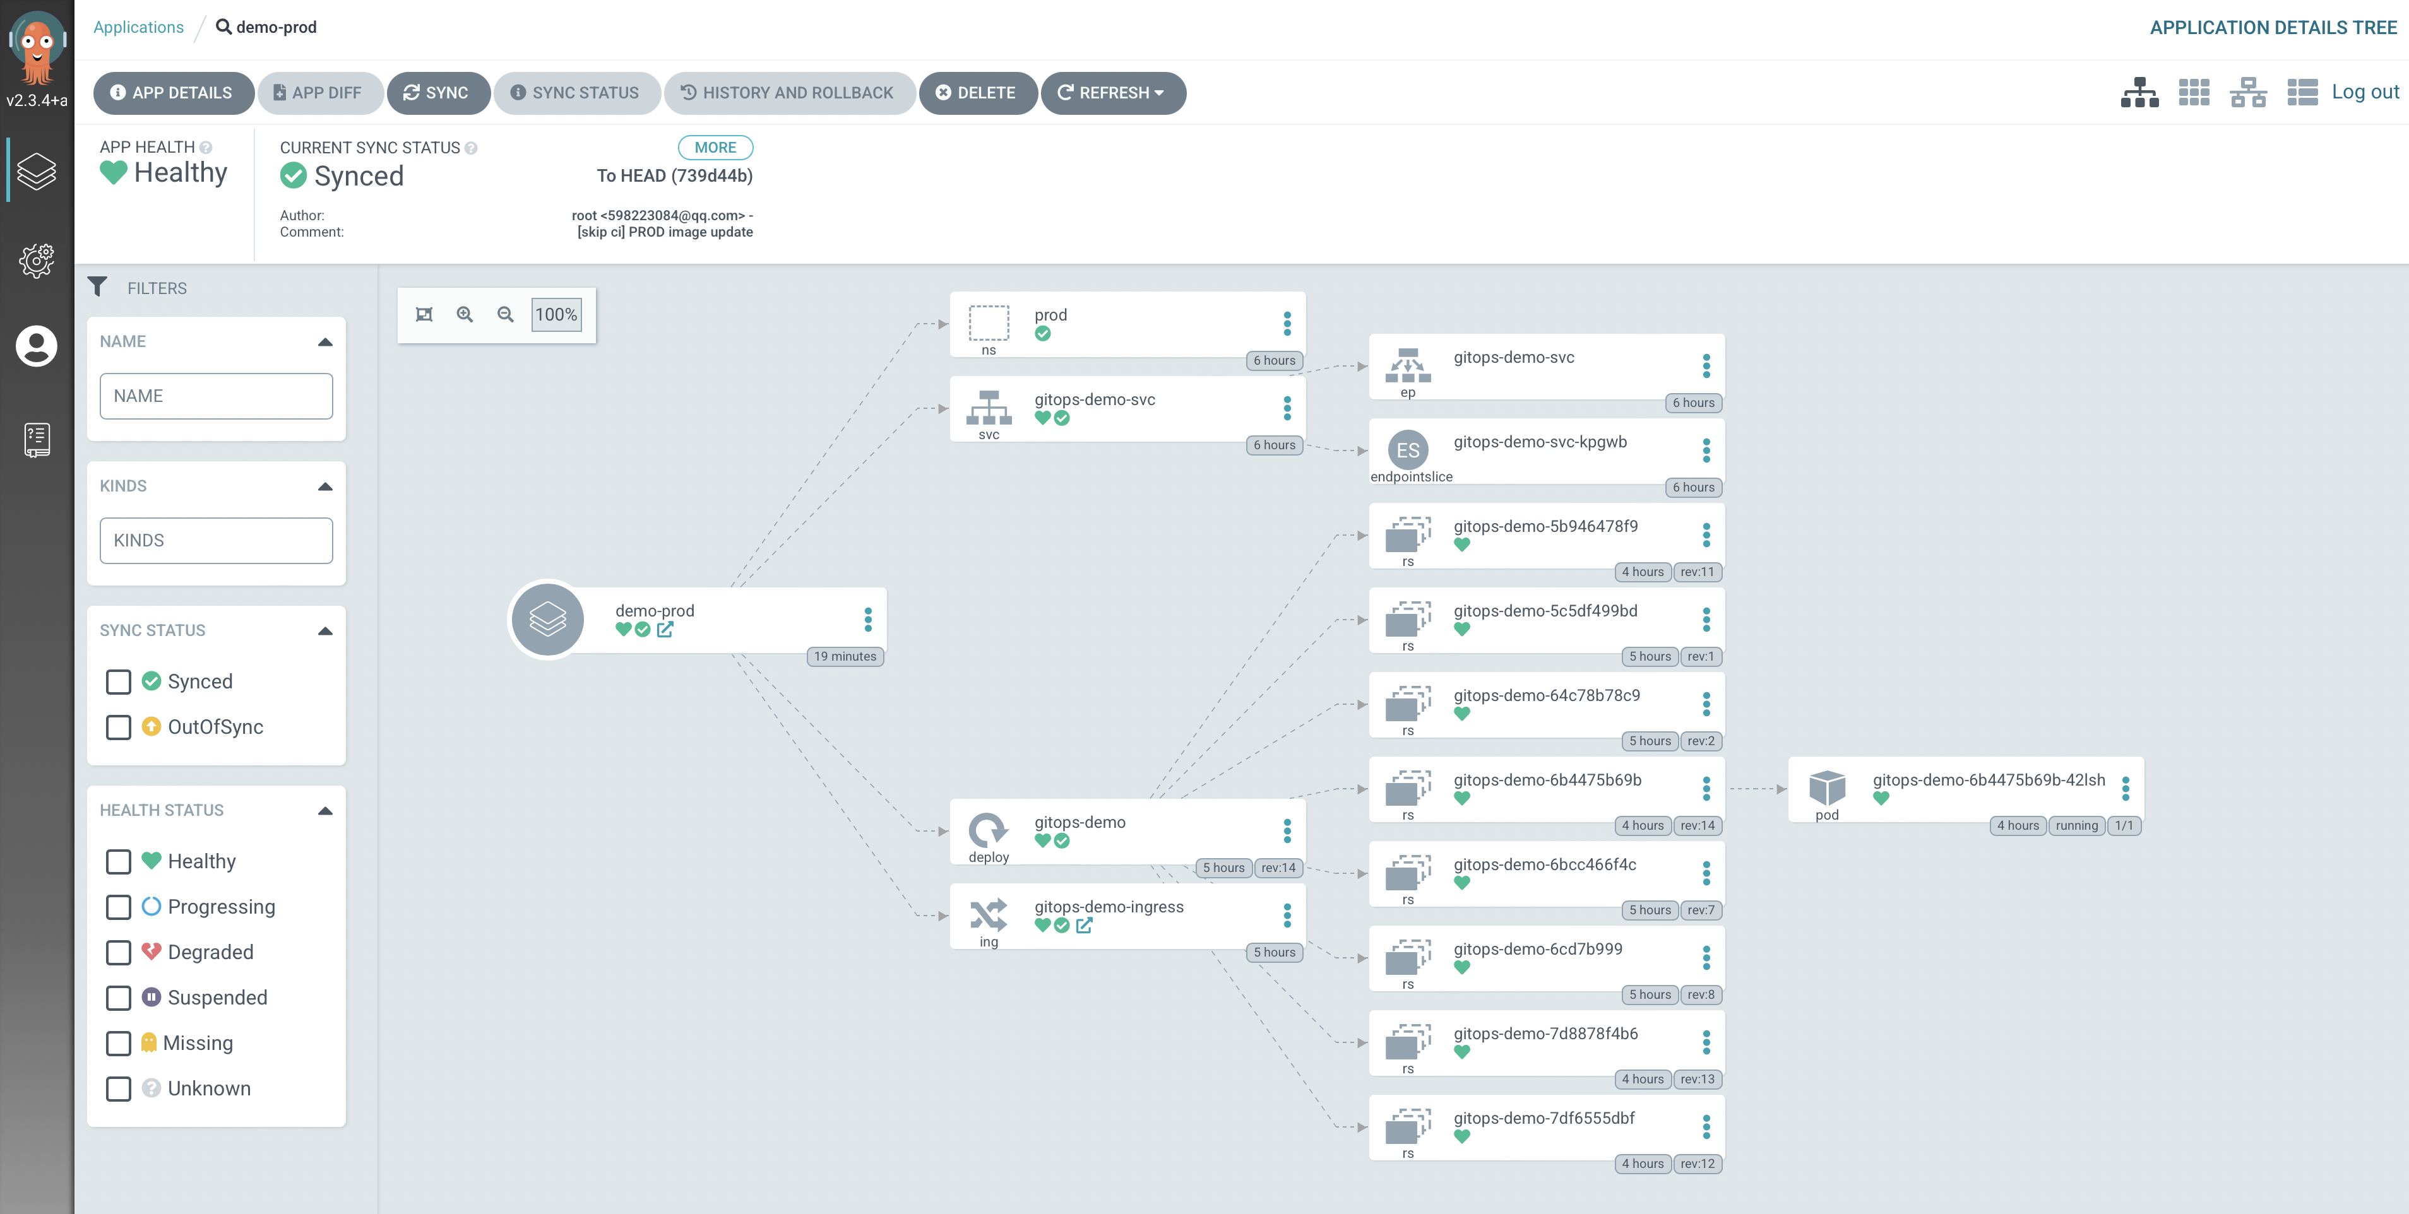Image resolution: width=2409 pixels, height=1214 pixels.
Task: Click the MORE button in sync status
Action: click(x=715, y=147)
